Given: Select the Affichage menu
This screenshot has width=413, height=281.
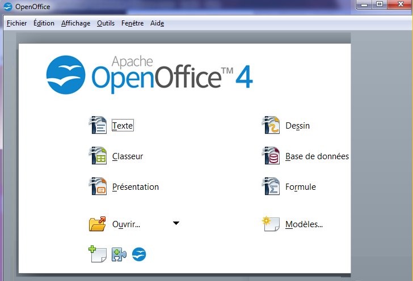Looking at the screenshot, I should (75, 23).
